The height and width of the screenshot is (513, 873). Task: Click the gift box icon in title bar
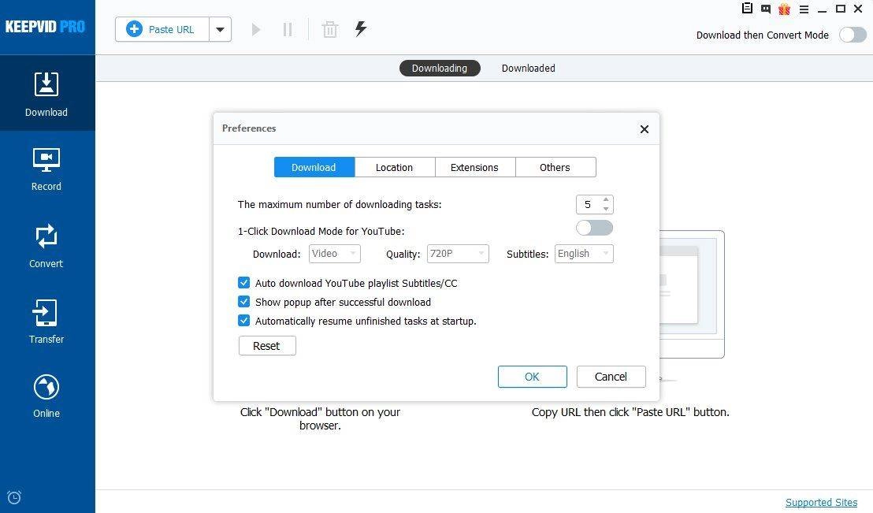tap(785, 9)
